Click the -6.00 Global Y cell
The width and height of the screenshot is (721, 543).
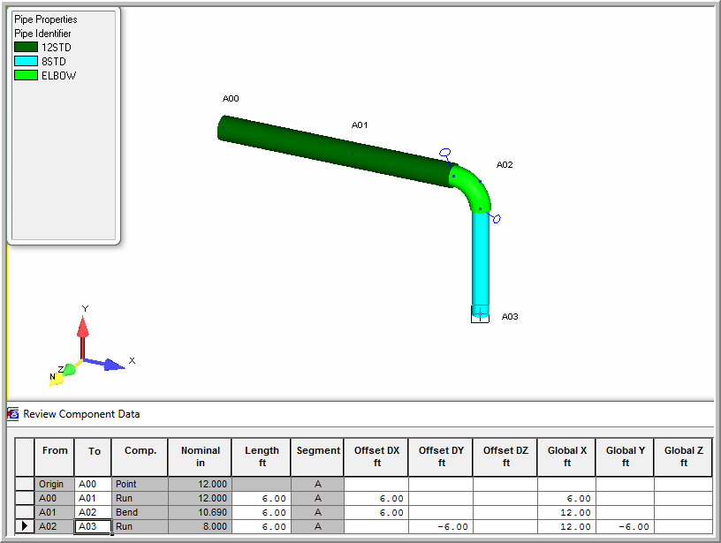pyautogui.click(x=625, y=526)
